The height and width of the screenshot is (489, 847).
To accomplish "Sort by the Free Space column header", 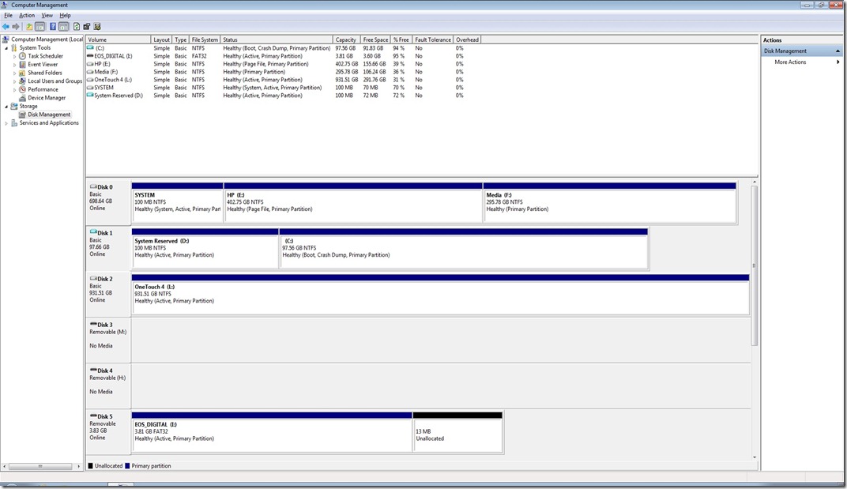I will pos(375,39).
